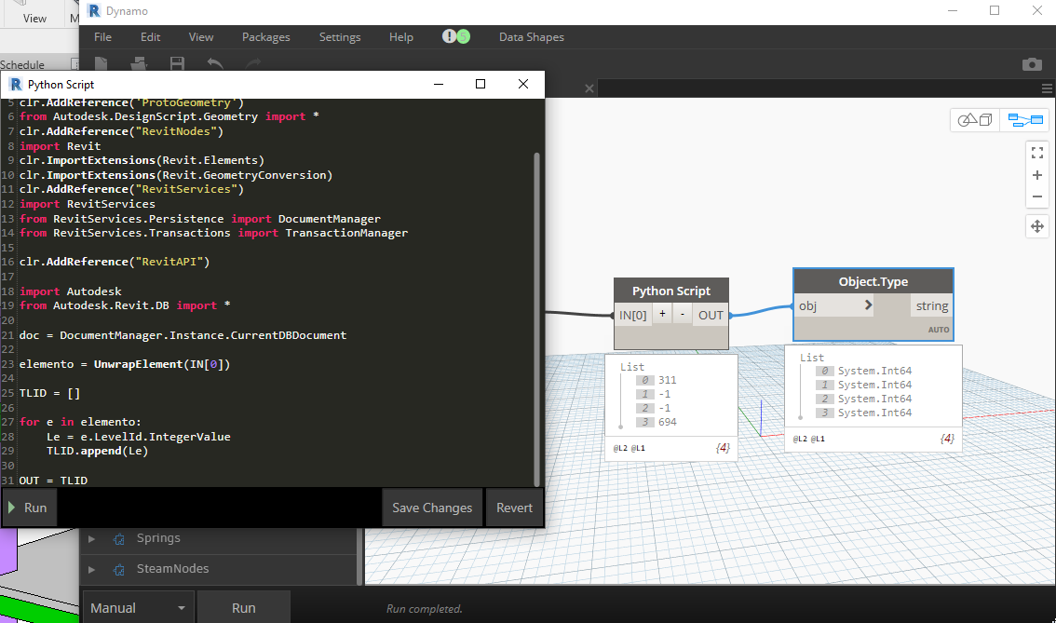1056x623 pixels.
Task: Expand the SteamNodes library category
Action: pyautogui.click(x=91, y=569)
